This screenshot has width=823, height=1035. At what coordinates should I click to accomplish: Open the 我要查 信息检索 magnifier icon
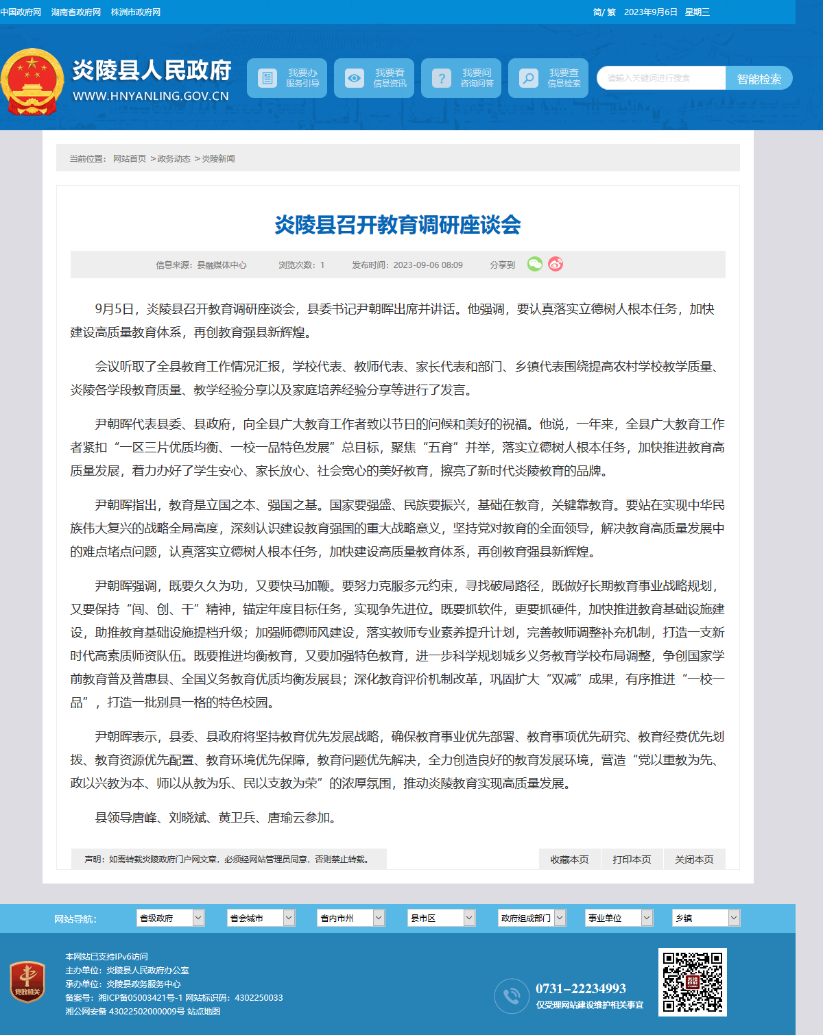tap(529, 78)
